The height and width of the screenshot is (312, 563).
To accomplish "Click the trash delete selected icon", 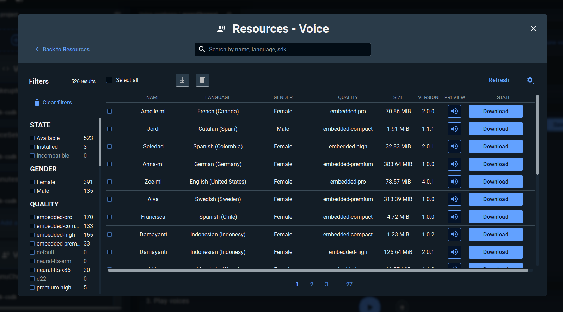I will (202, 80).
